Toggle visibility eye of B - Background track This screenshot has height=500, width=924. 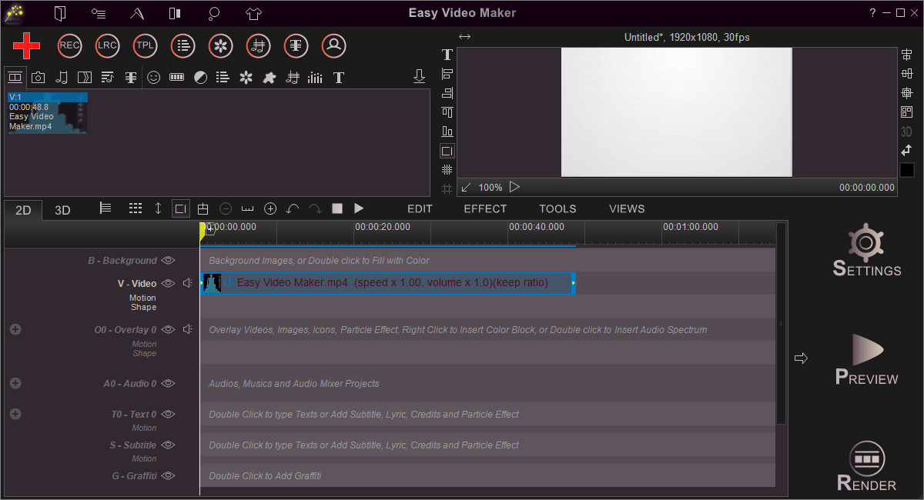coord(169,260)
